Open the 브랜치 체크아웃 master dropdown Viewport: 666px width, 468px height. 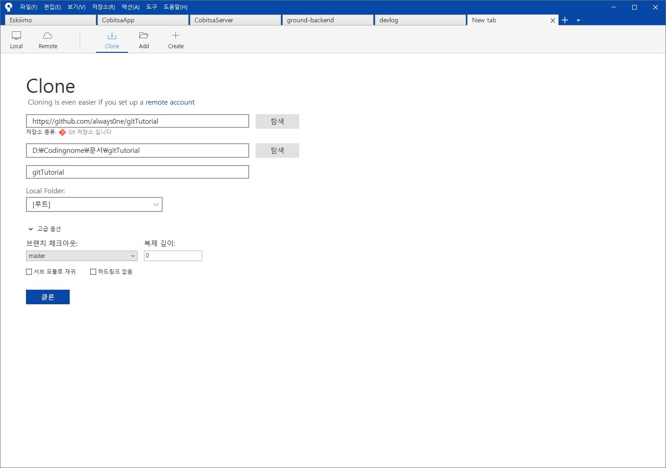pos(82,256)
